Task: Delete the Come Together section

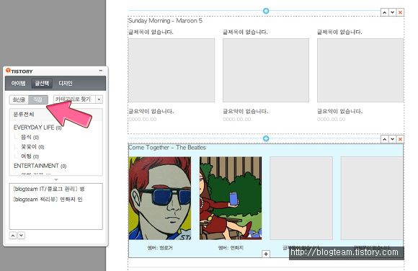Action: [x=400, y=139]
